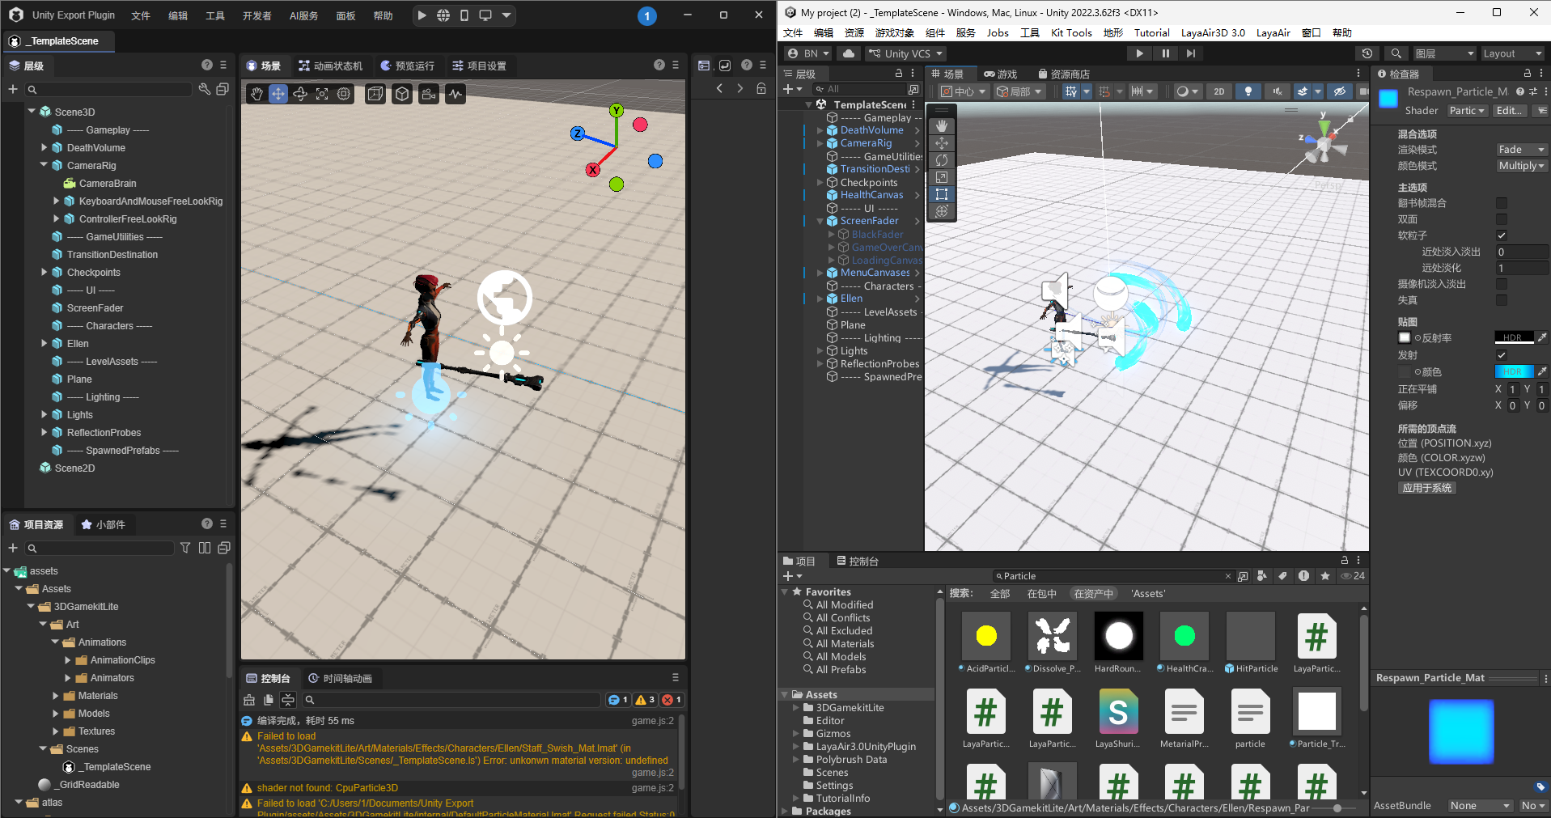Select the hand tool in LayaAir scene toolbar
The height and width of the screenshot is (818, 1551).
[256, 94]
